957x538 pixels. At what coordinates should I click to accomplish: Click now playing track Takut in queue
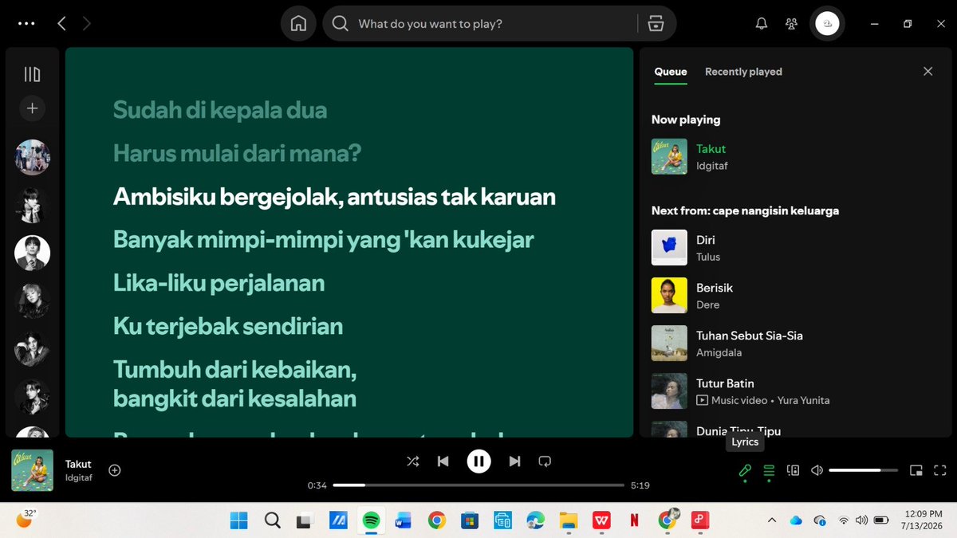(711, 149)
